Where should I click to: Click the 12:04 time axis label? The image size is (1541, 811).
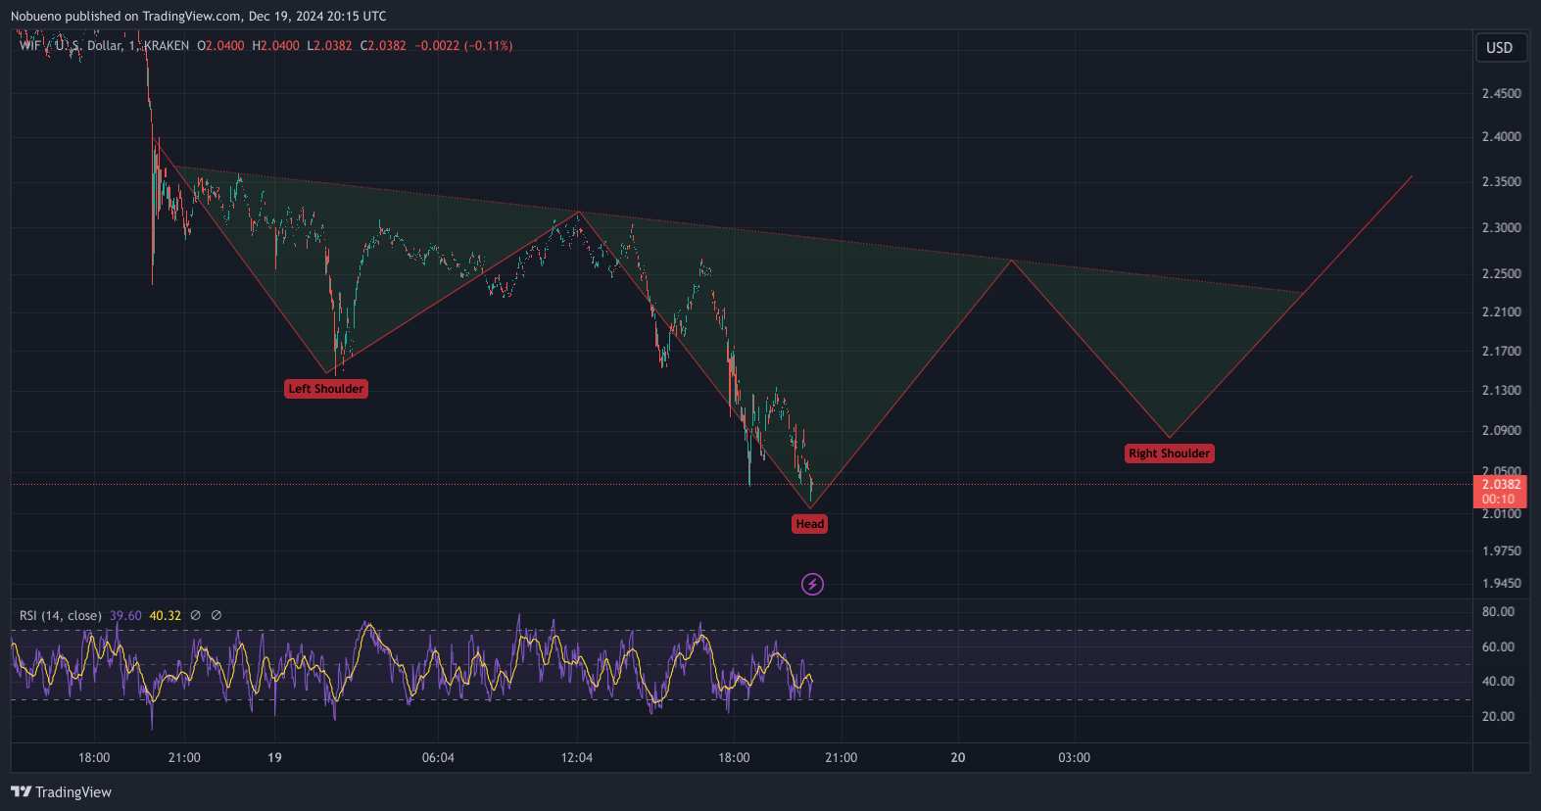pyautogui.click(x=577, y=757)
